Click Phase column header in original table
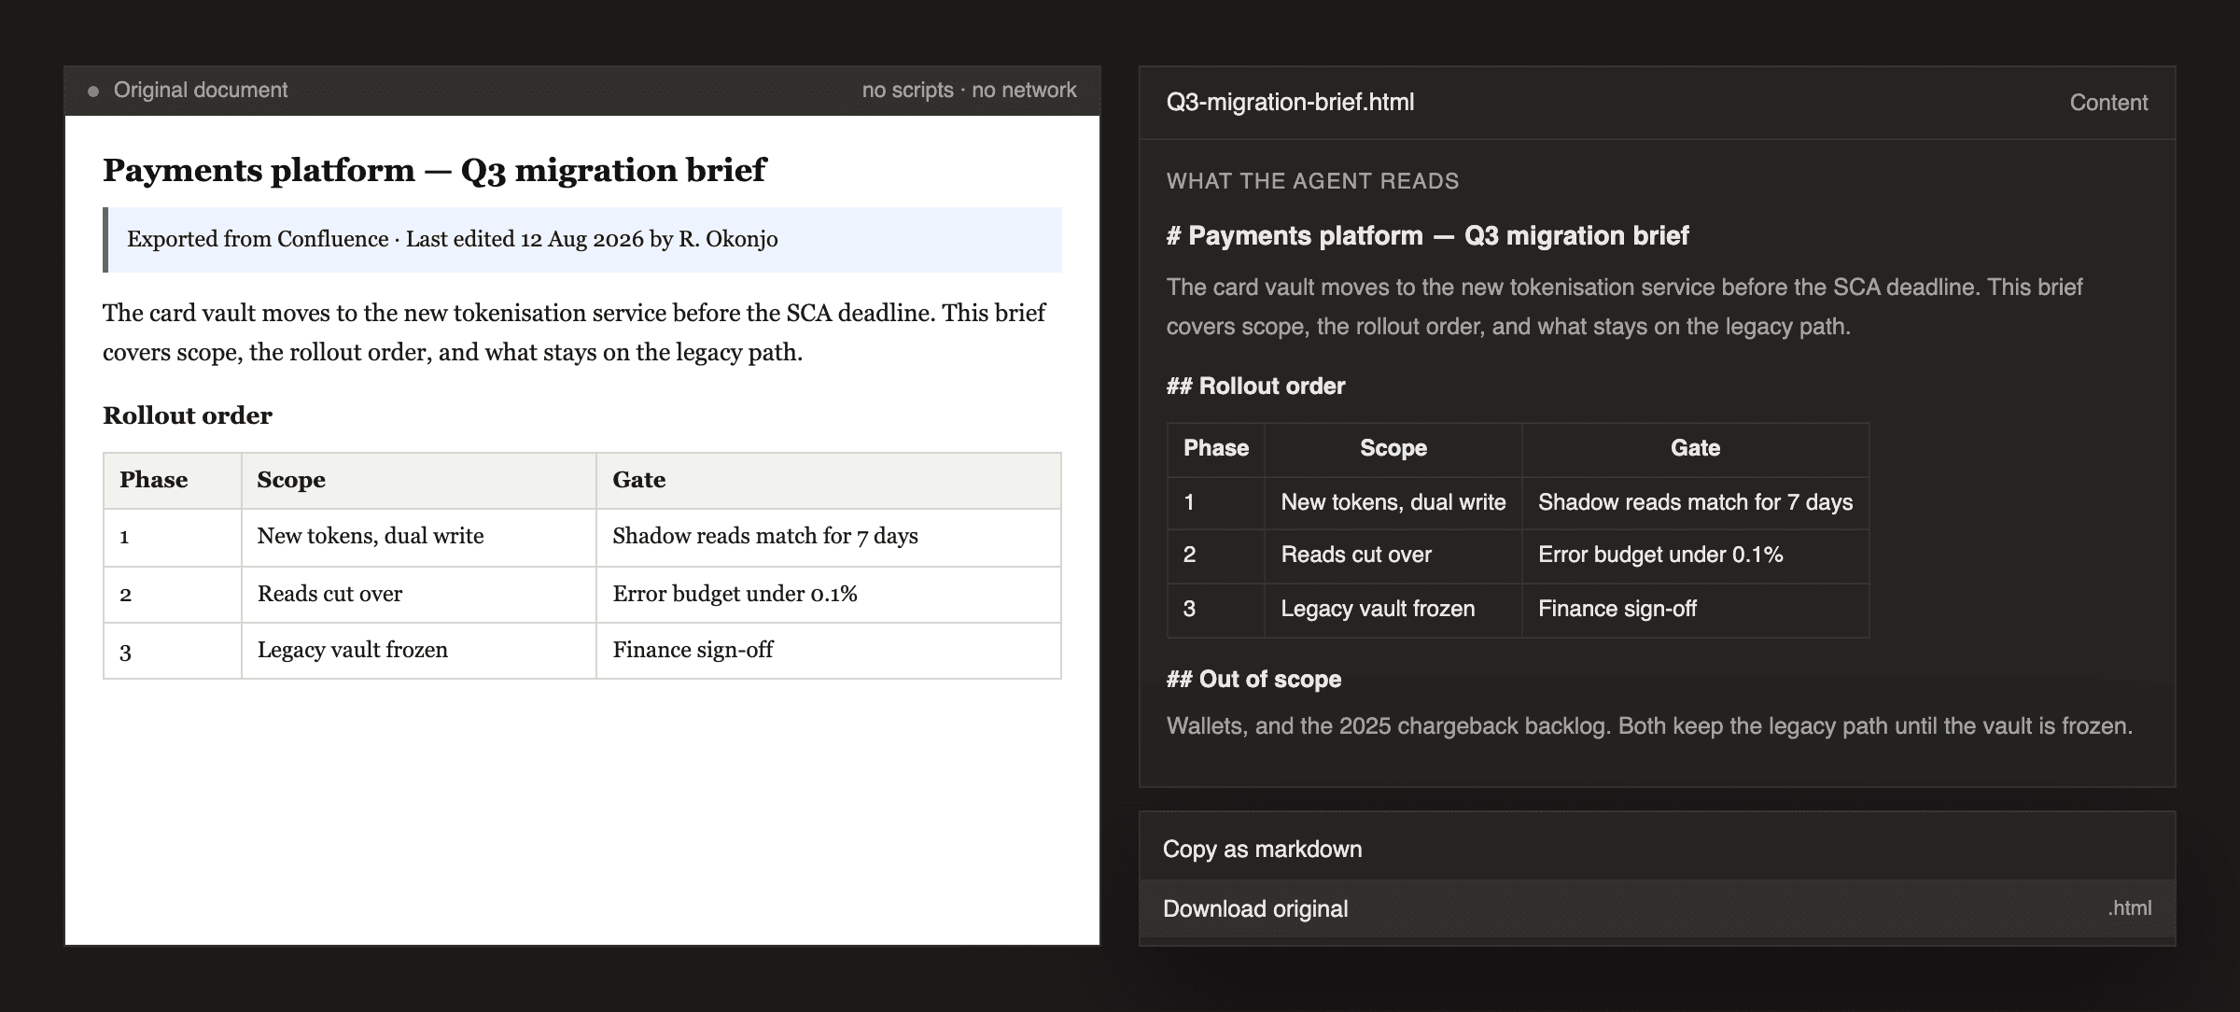 pos(154,480)
